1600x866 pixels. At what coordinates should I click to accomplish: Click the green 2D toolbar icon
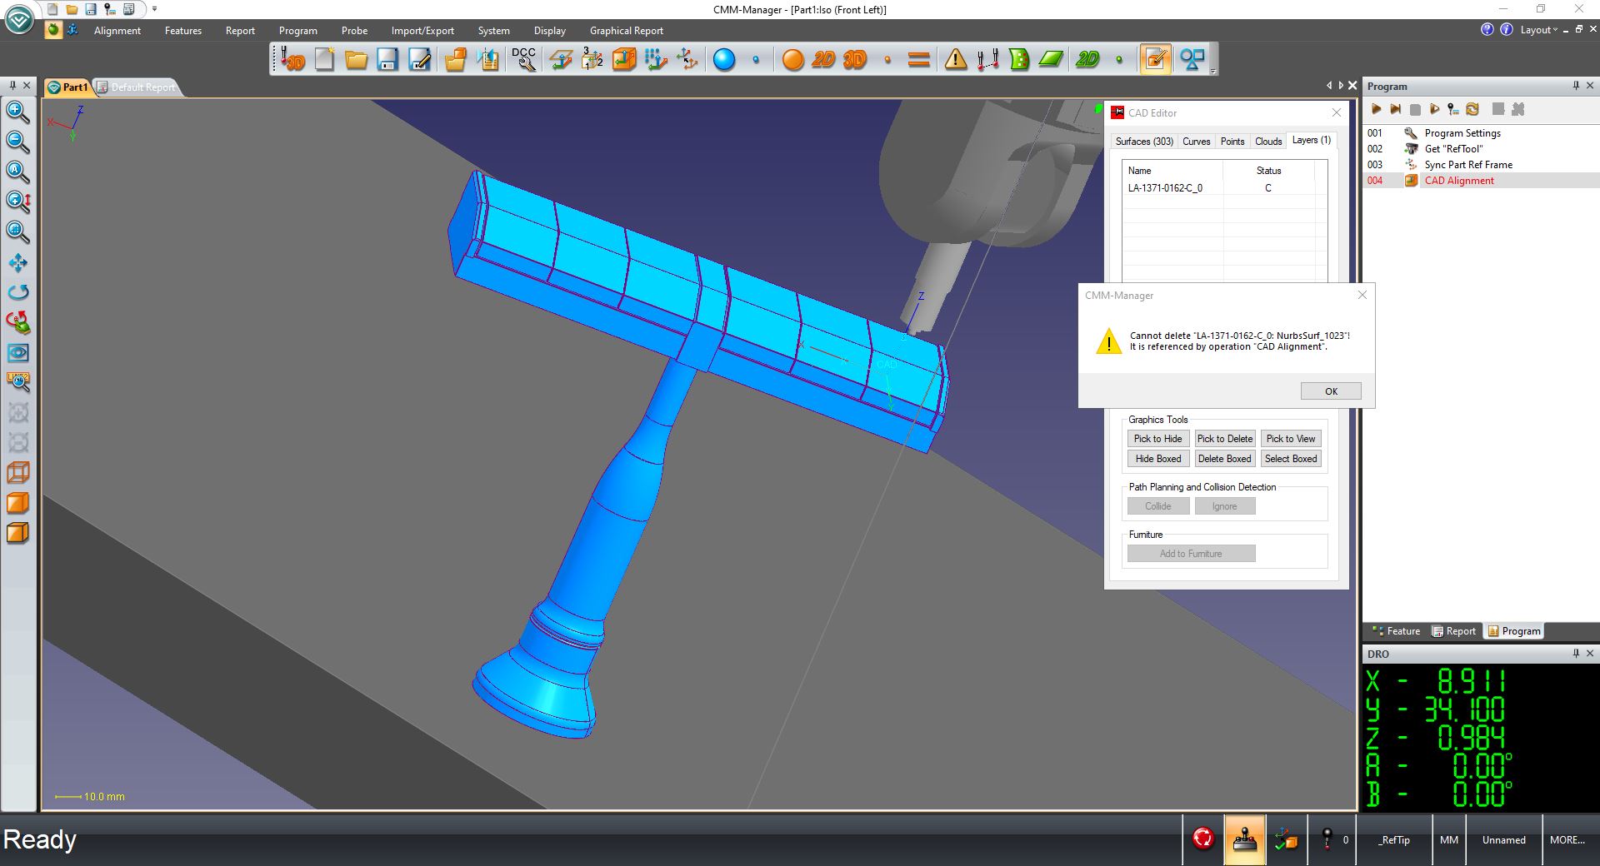(1087, 59)
